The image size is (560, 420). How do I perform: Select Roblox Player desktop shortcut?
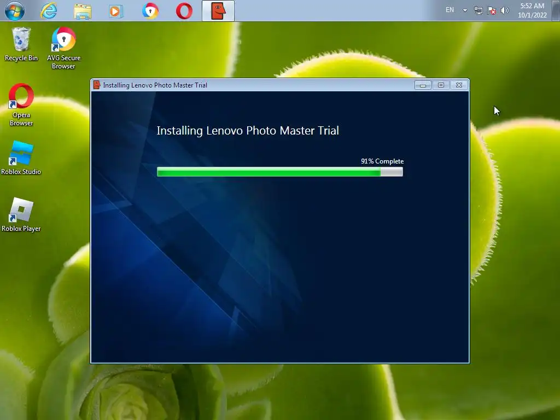tap(21, 214)
